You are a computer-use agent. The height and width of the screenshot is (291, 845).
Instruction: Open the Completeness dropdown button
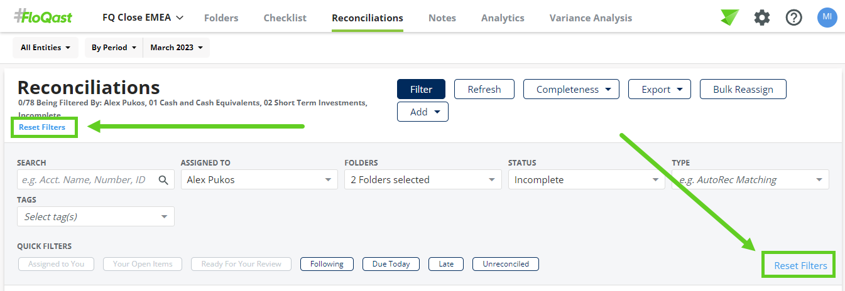click(x=571, y=89)
